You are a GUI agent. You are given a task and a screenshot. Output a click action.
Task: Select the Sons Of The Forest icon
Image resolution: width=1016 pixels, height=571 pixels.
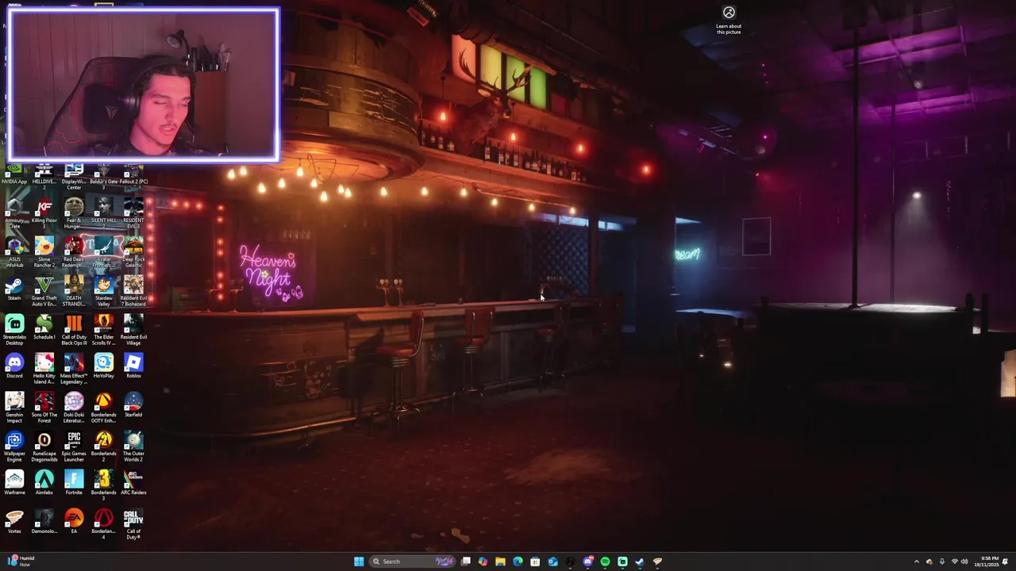click(x=44, y=408)
